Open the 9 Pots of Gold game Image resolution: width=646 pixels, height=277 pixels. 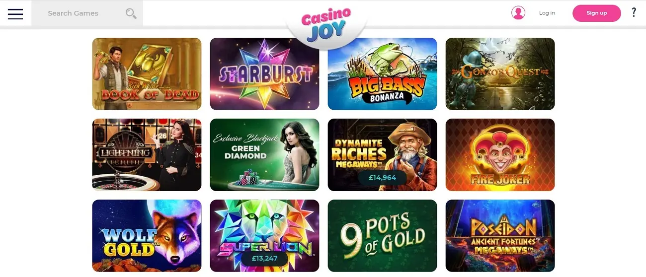(382, 236)
